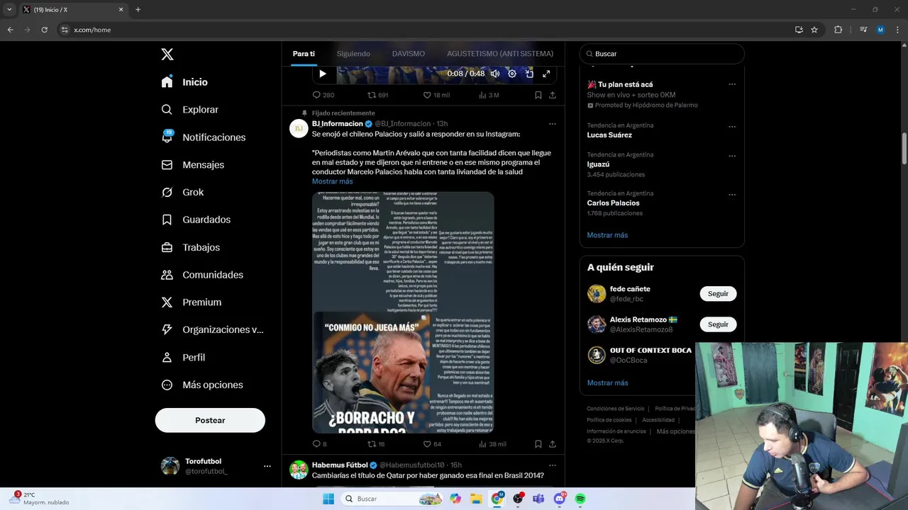Open more options on Habemus Fútbol post

pyautogui.click(x=553, y=465)
